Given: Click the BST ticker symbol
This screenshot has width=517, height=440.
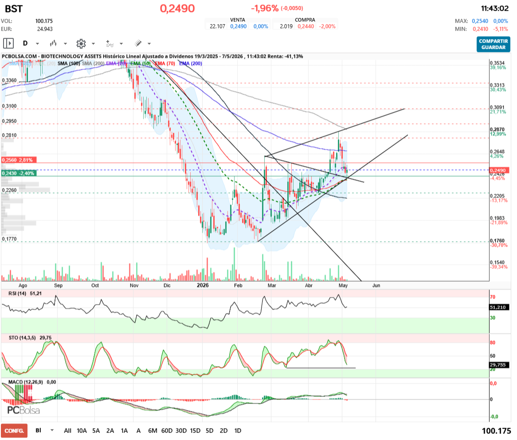Looking at the screenshot, I should point(13,8).
